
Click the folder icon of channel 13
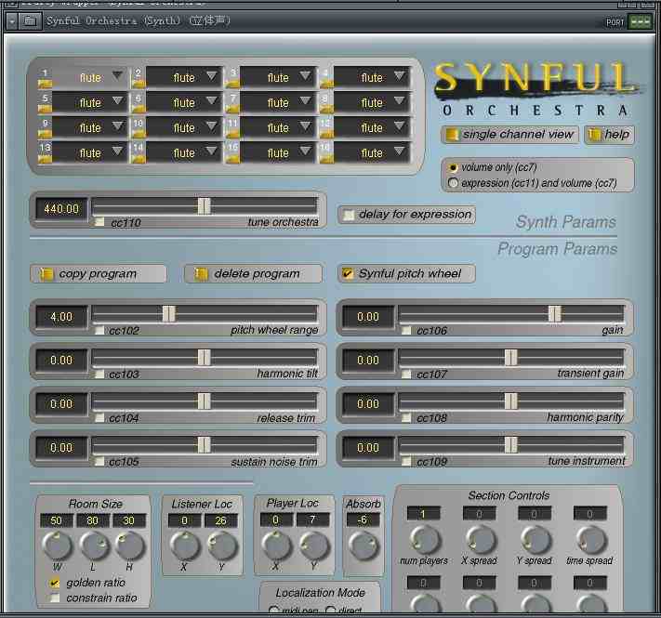point(45,159)
